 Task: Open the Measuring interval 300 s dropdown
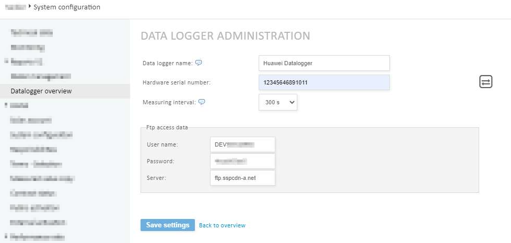click(277, 103)
